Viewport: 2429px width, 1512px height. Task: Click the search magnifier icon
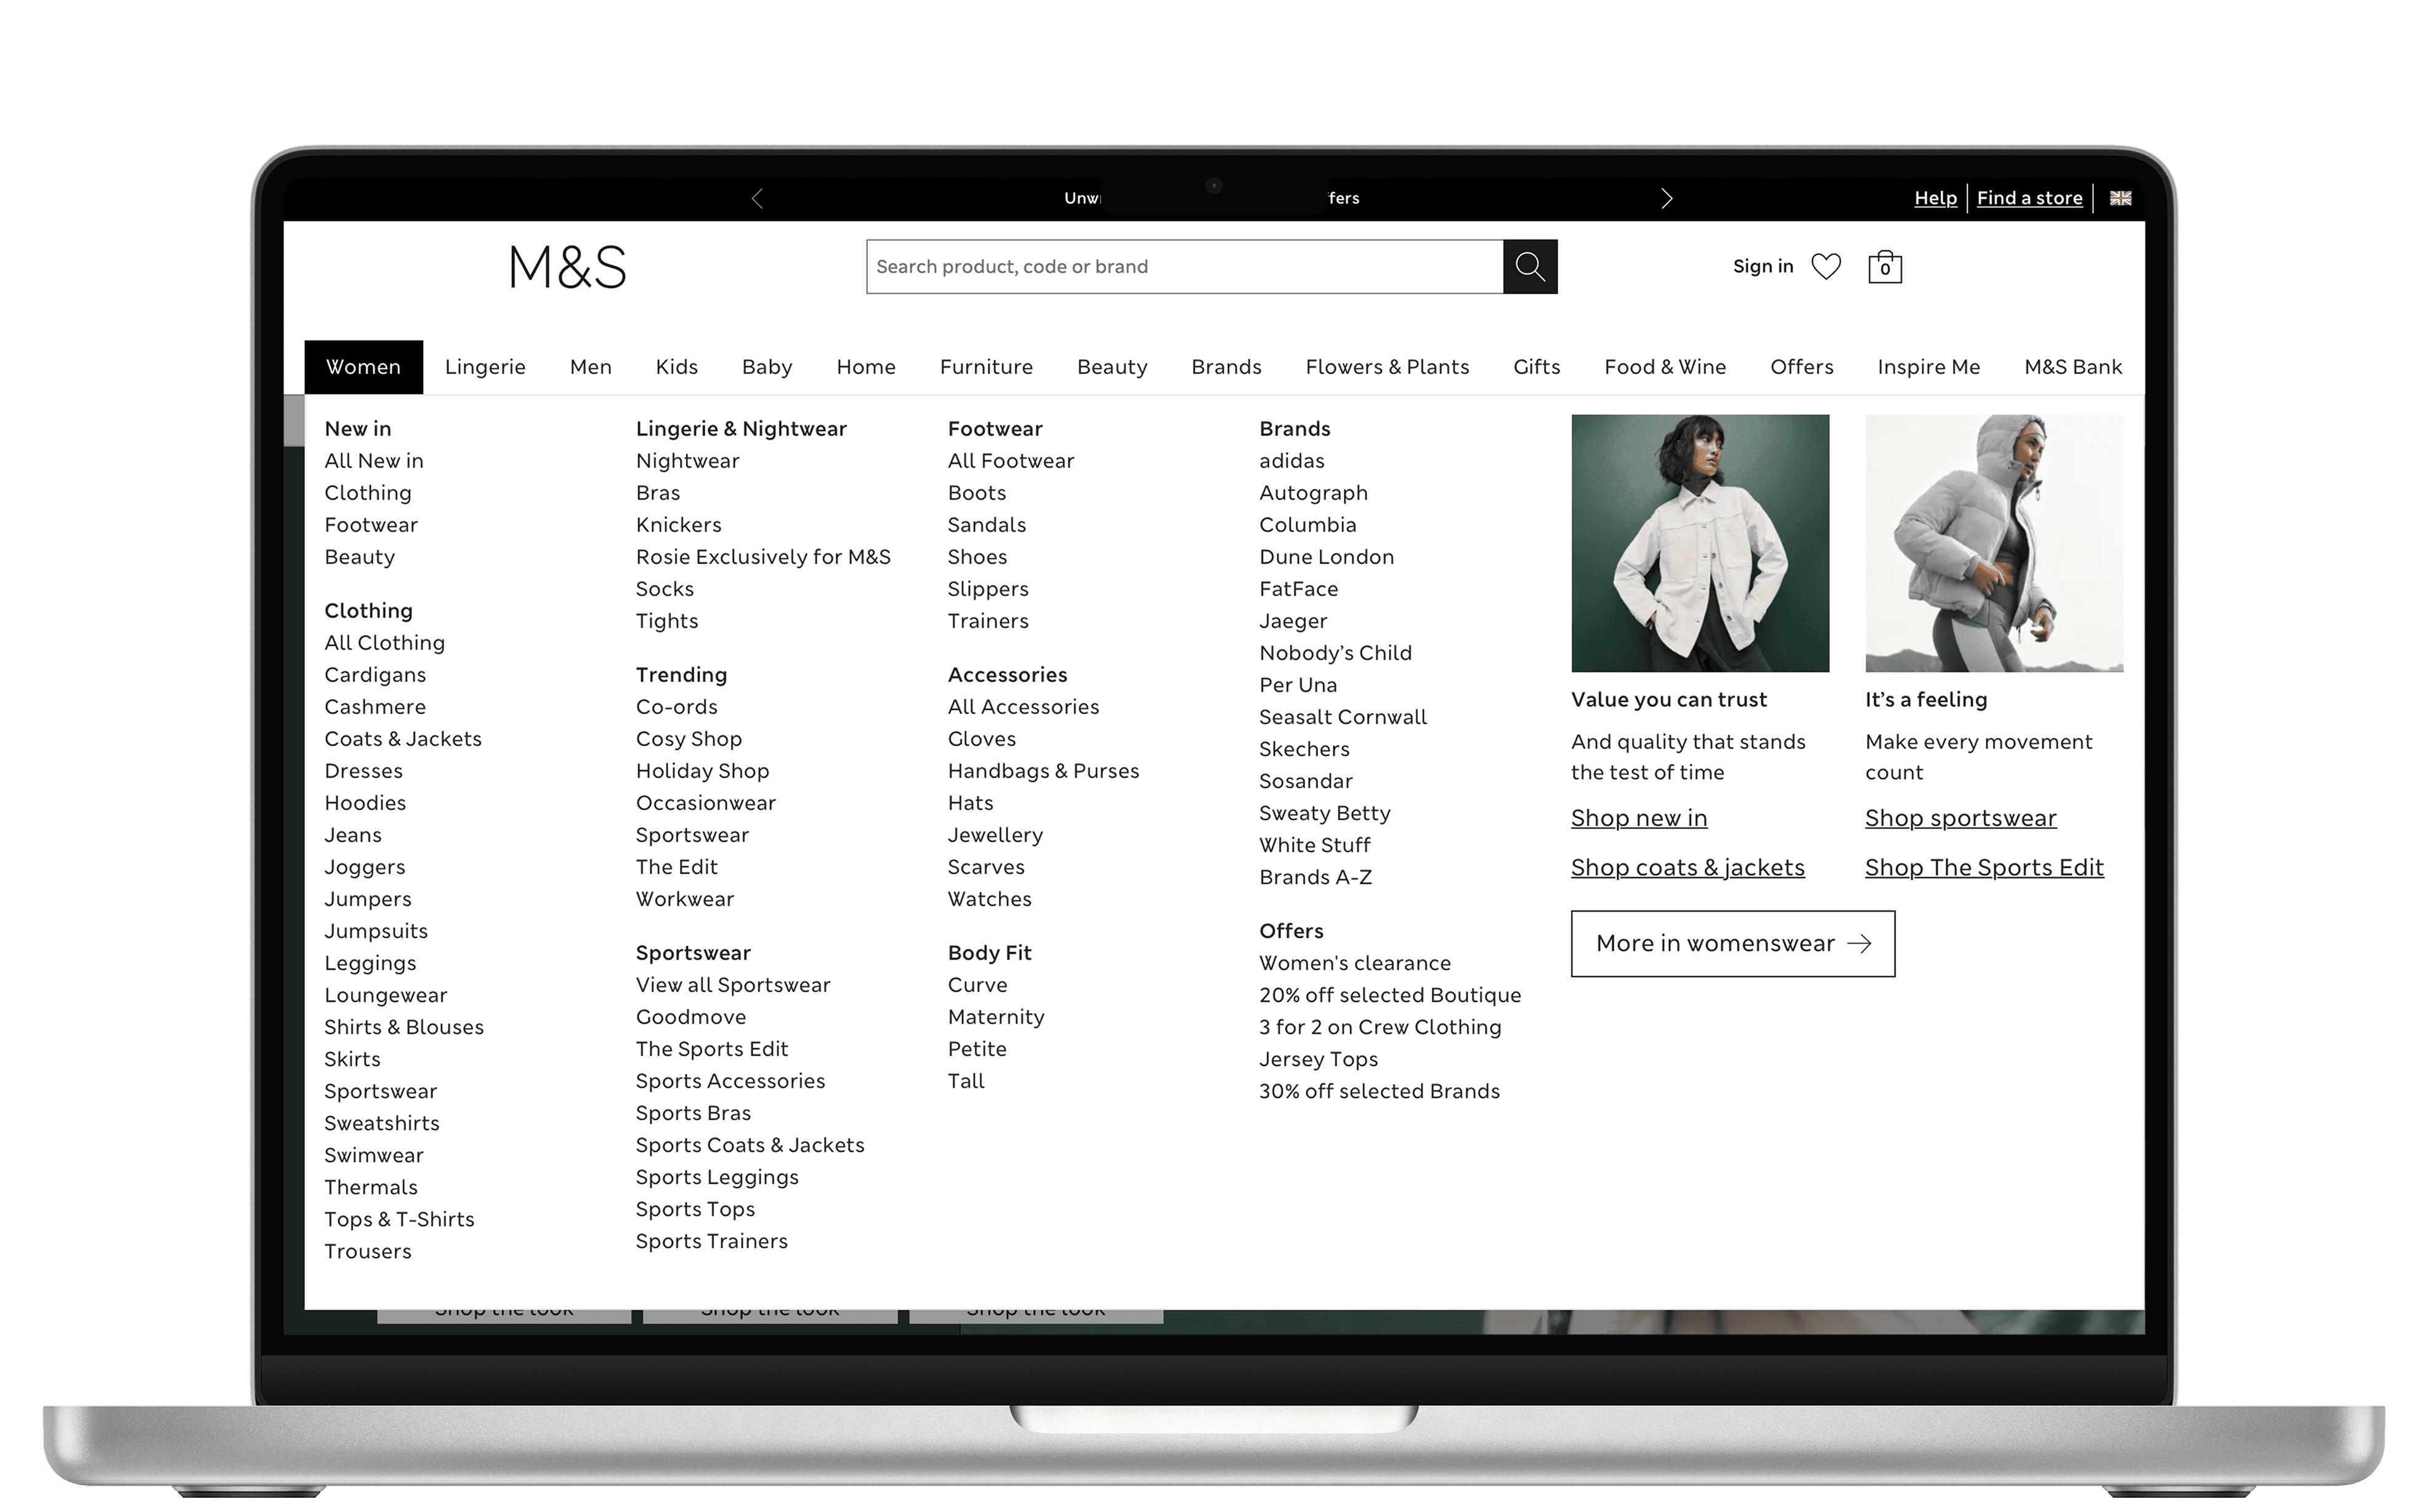coord(1529,266)
